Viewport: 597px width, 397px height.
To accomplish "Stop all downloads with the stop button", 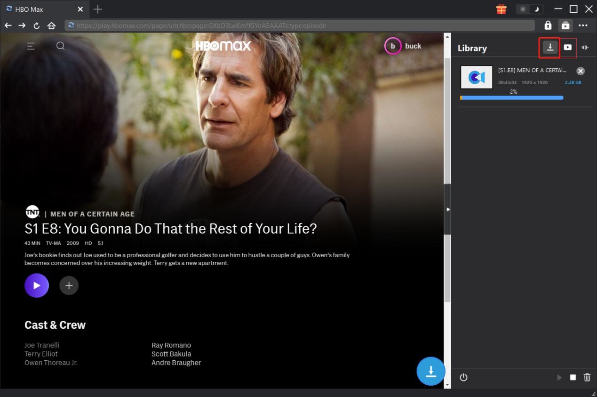I will click(573, 377).
